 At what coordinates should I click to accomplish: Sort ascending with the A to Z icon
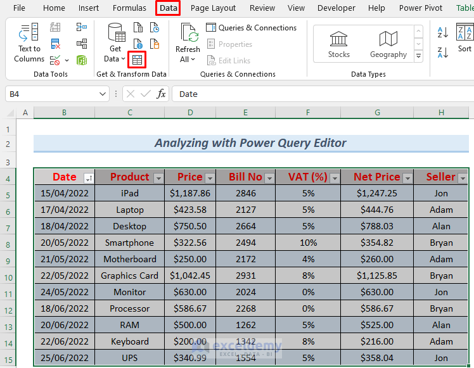[442, 32]
